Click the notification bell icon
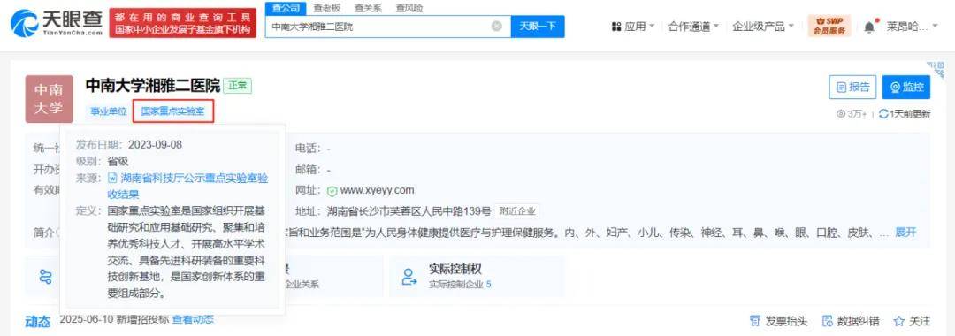This screenshot has width=955, height=336. coord(869,27)
